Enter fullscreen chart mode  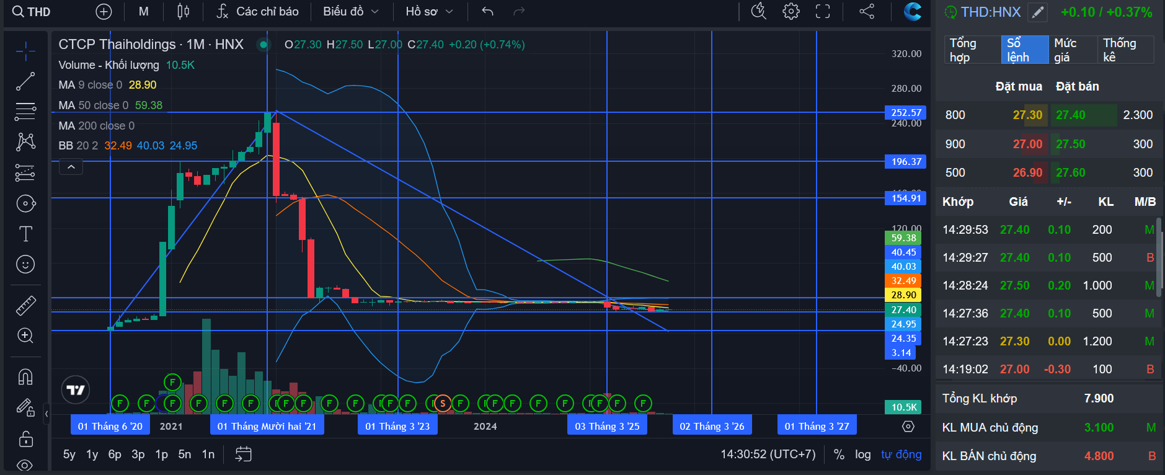[x=823, y=12]
